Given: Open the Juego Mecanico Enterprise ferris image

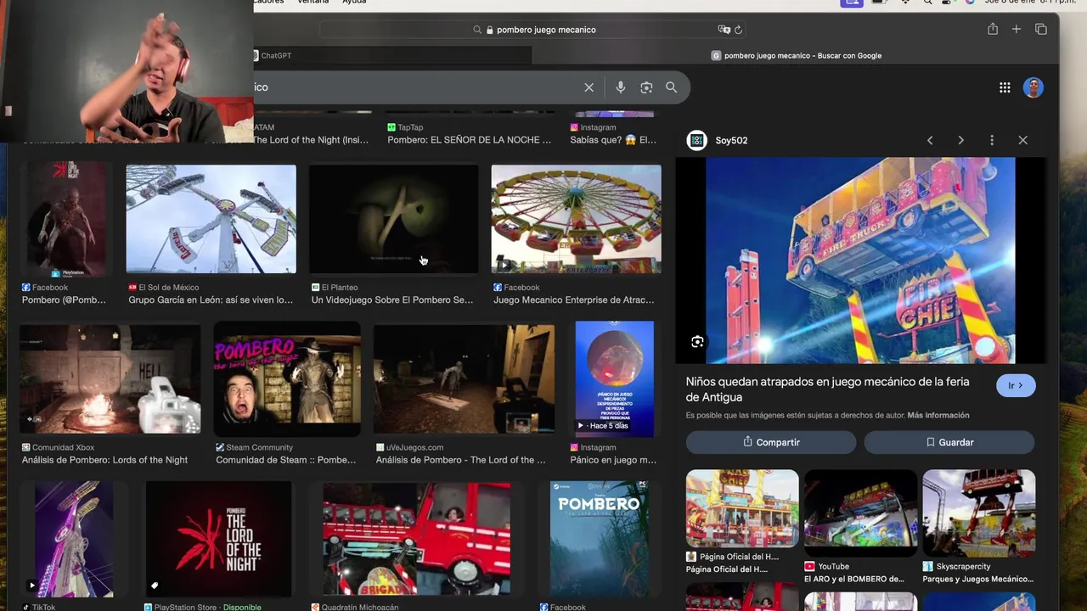Looking at the screenshot, I should point(576,219).
